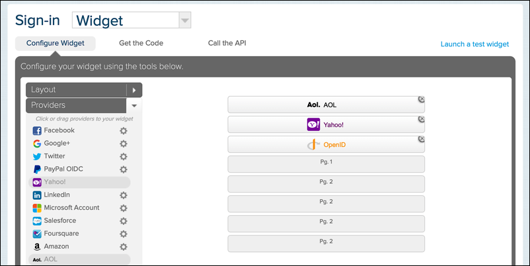
Task: Expand the Layout section
Action: 134,90
